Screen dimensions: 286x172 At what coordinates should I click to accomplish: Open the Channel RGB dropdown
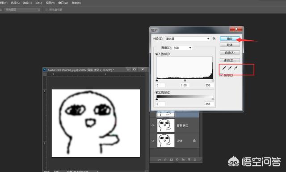182,48
